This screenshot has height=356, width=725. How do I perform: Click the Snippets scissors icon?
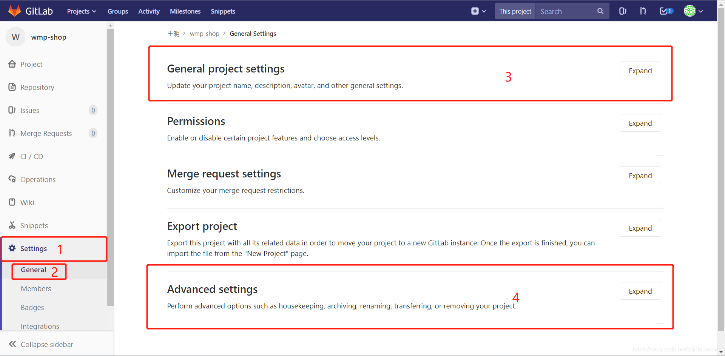pyautogui.click(x=12, y=225)
